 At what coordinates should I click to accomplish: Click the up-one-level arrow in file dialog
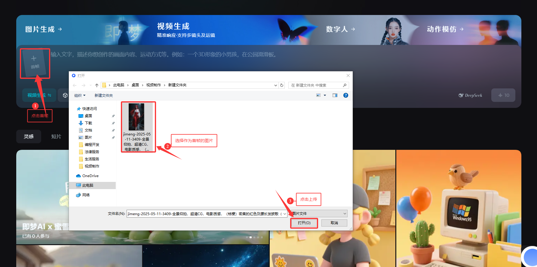pyautogui.click(x=97, y=85)
